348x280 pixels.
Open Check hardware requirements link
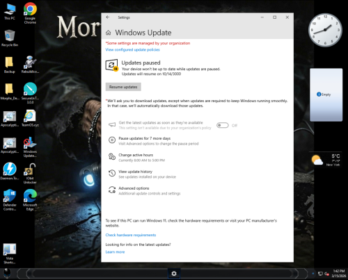click(x=131, y=235)
